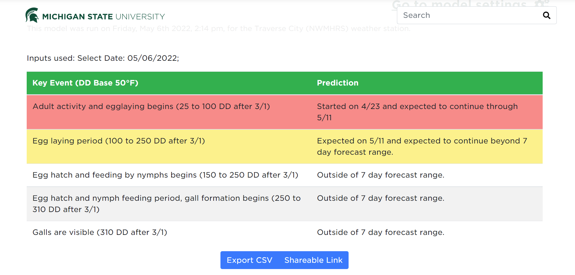Image resolution: width=575 pixels, height=275 pixels.
Task: Click the "Galls are visible" row
Action: tap(100, 232)
